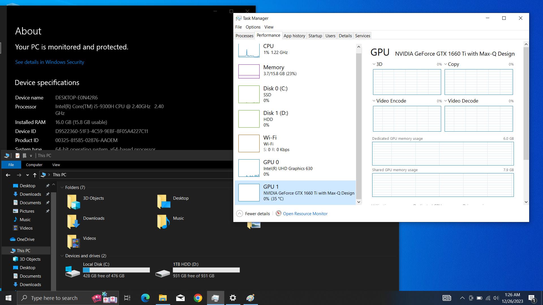Open the Video Encode graph dropdown
The height and width of the screenshot is (305, 543).
coord(374,101)
